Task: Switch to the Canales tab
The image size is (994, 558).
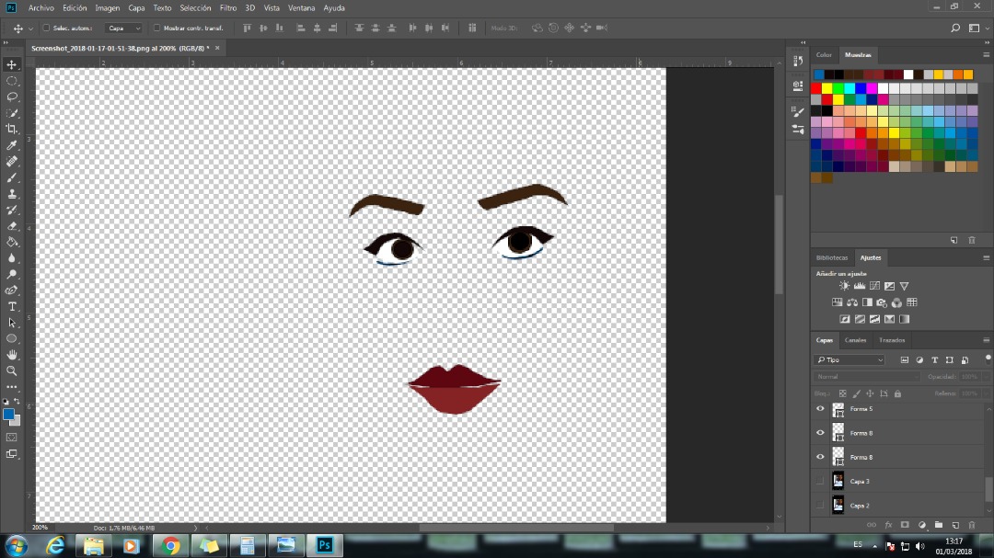Action: (855, 340)
